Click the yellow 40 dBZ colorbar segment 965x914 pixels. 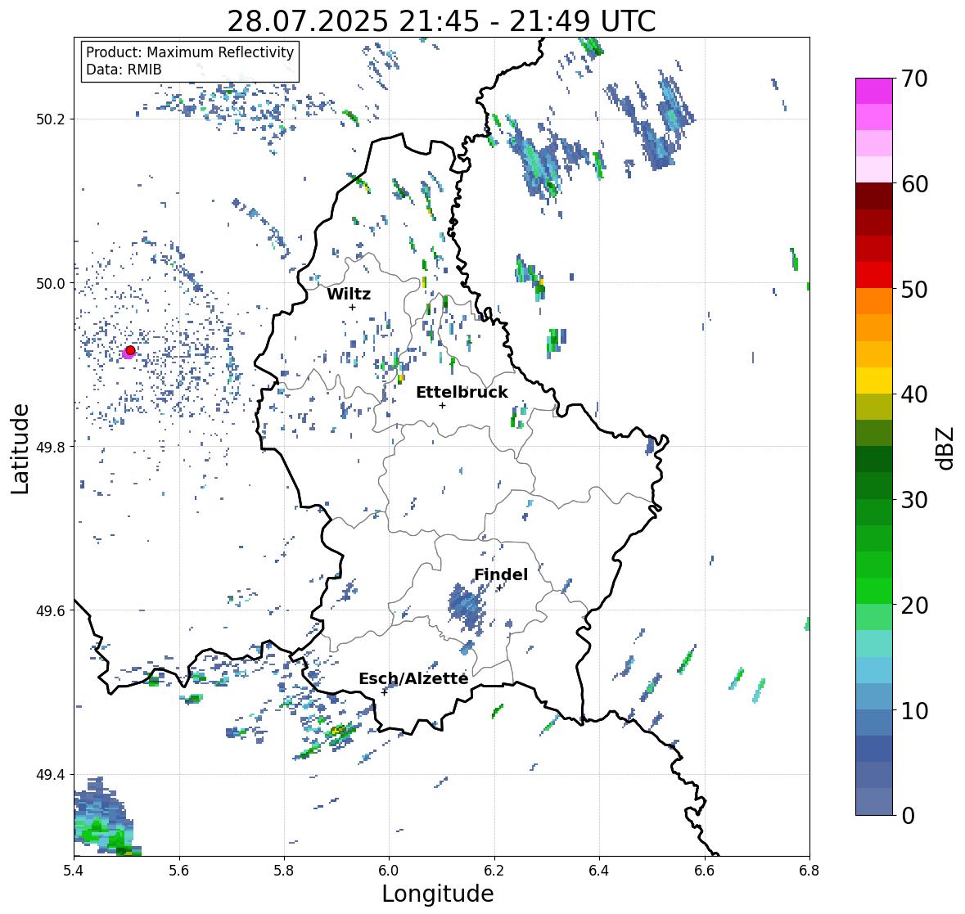(874, 380)
